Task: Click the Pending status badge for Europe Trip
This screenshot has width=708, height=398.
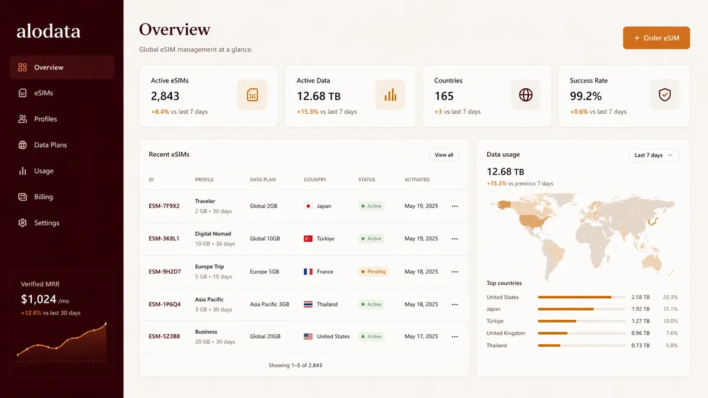Action: click(373, 272)
